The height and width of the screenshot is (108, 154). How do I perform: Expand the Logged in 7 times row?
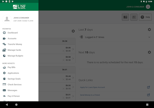pyautogui.click(x=115, y=37)
